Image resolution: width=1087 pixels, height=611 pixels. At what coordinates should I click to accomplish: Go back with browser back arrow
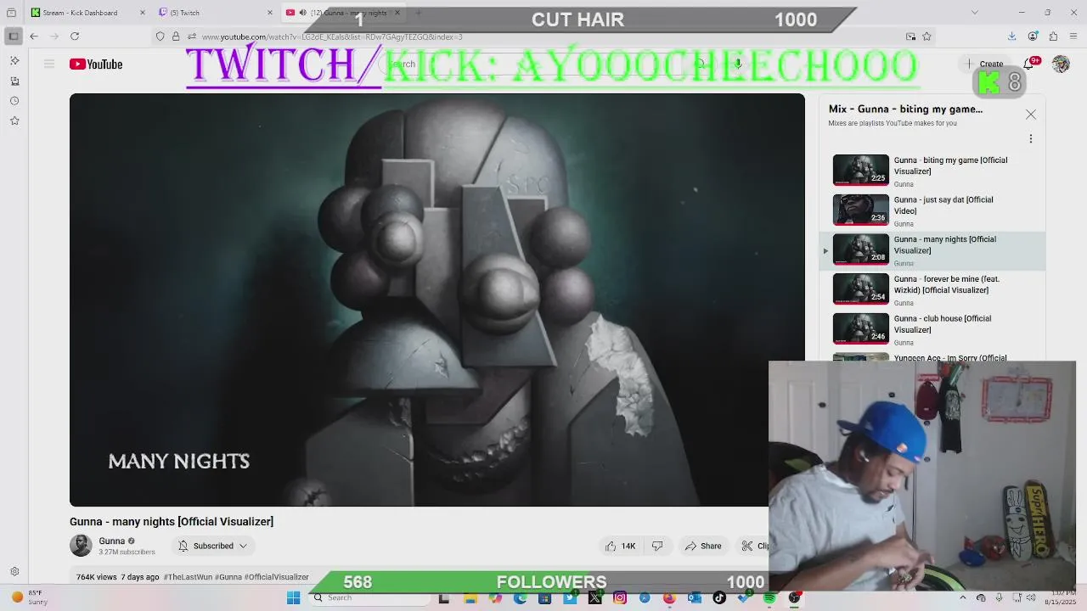coord(34,36)
